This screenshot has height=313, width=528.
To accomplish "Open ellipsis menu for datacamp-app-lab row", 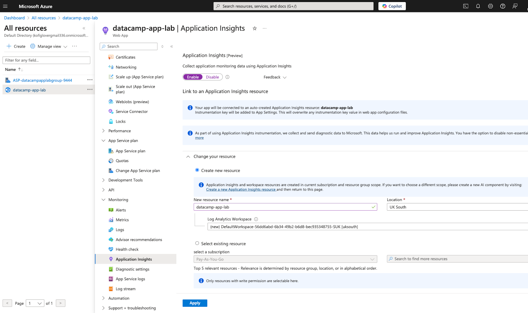I will (x=90, y=89).
